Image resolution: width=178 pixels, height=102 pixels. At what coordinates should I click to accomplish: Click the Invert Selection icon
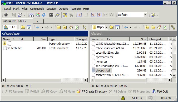(99, 15)
